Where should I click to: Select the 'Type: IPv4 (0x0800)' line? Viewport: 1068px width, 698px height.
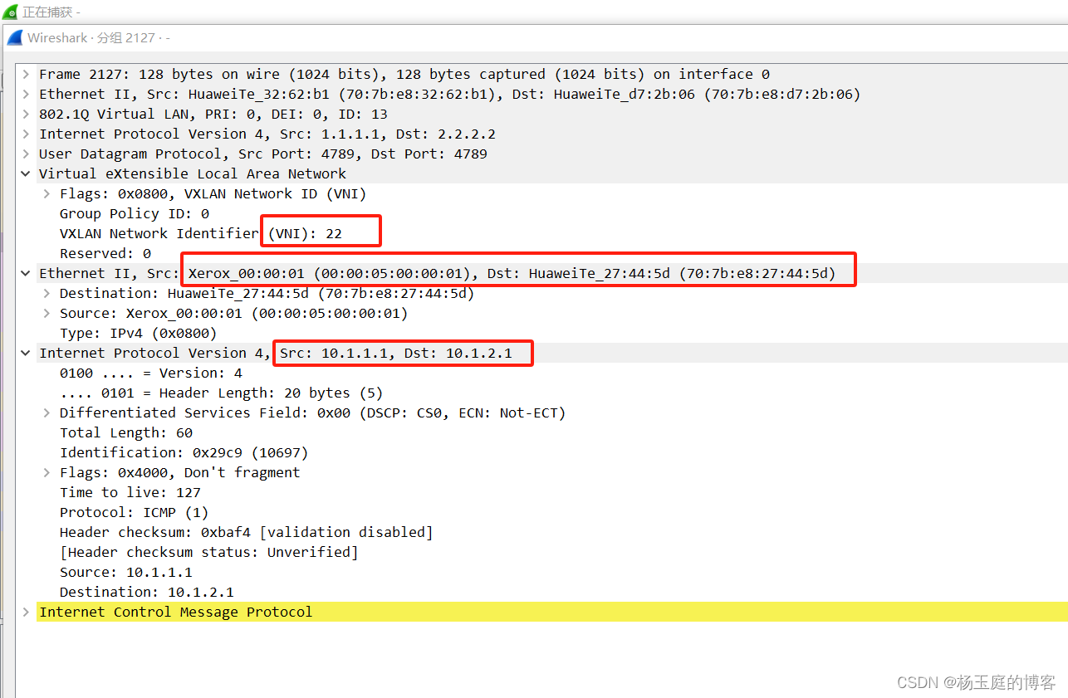coord(139,333)
